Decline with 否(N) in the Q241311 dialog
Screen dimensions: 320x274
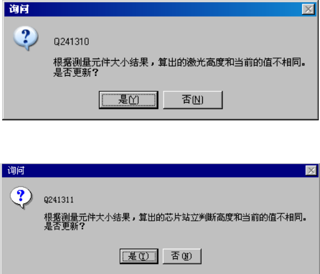[x=182, y=256]
